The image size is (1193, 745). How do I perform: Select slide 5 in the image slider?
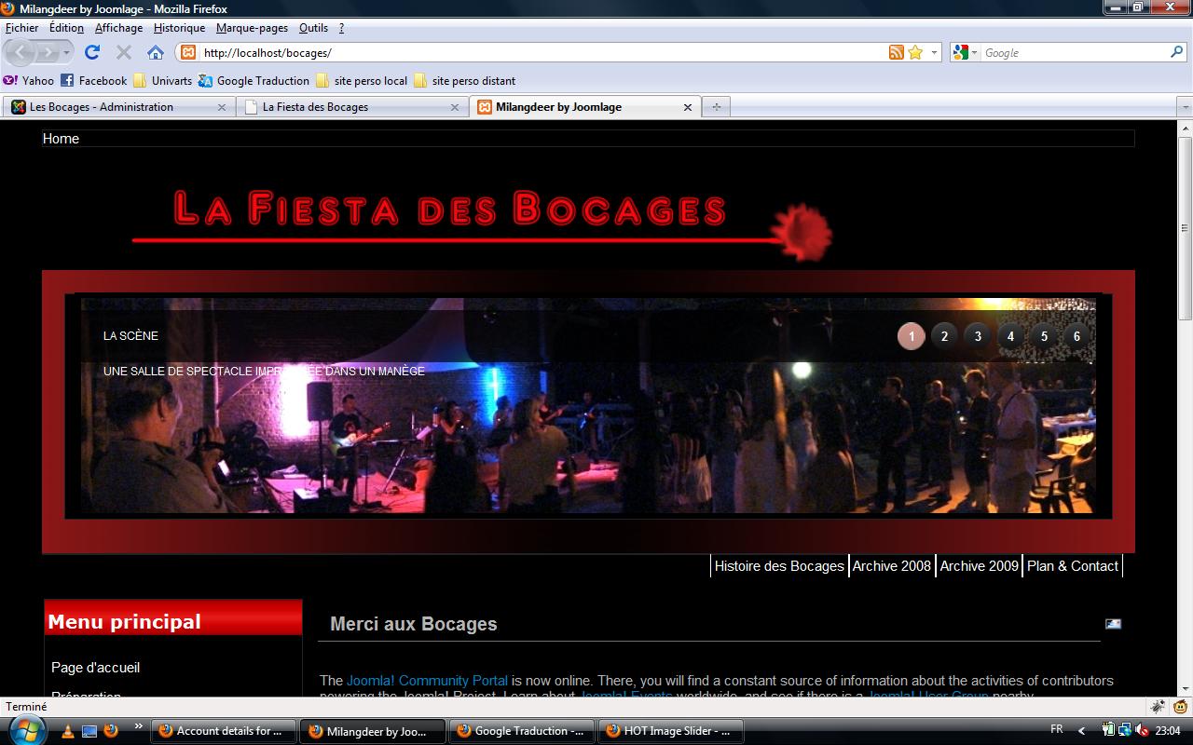[x=1044, y=337]
